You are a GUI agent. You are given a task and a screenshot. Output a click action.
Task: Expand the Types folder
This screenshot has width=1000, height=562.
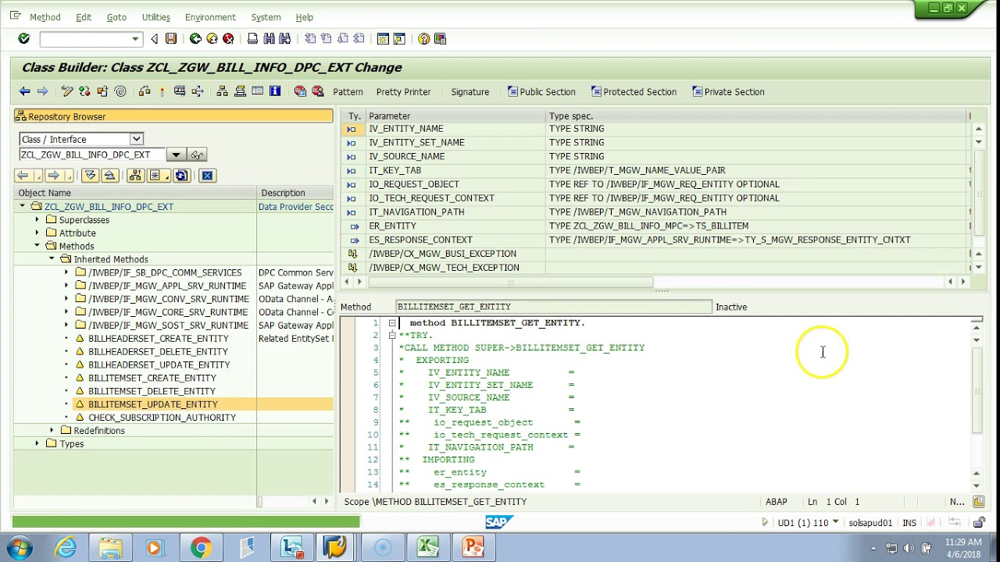37,443
